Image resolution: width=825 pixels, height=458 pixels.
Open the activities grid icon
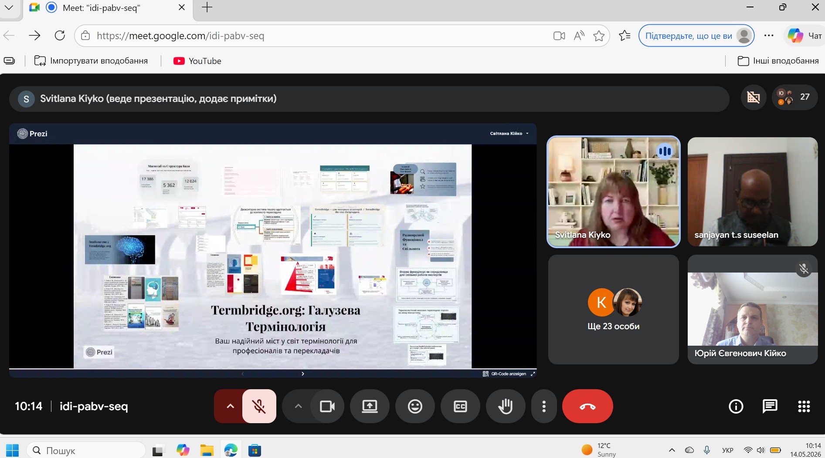pyautogui.click(x=804, y=406)
